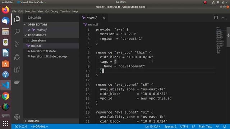Open the Explorer view in activity bar
Screen dimensions: 230x129
tap(17, 19)
